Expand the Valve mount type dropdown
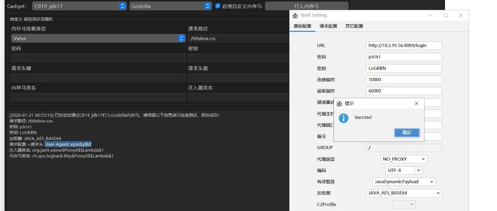 point(98,38)
